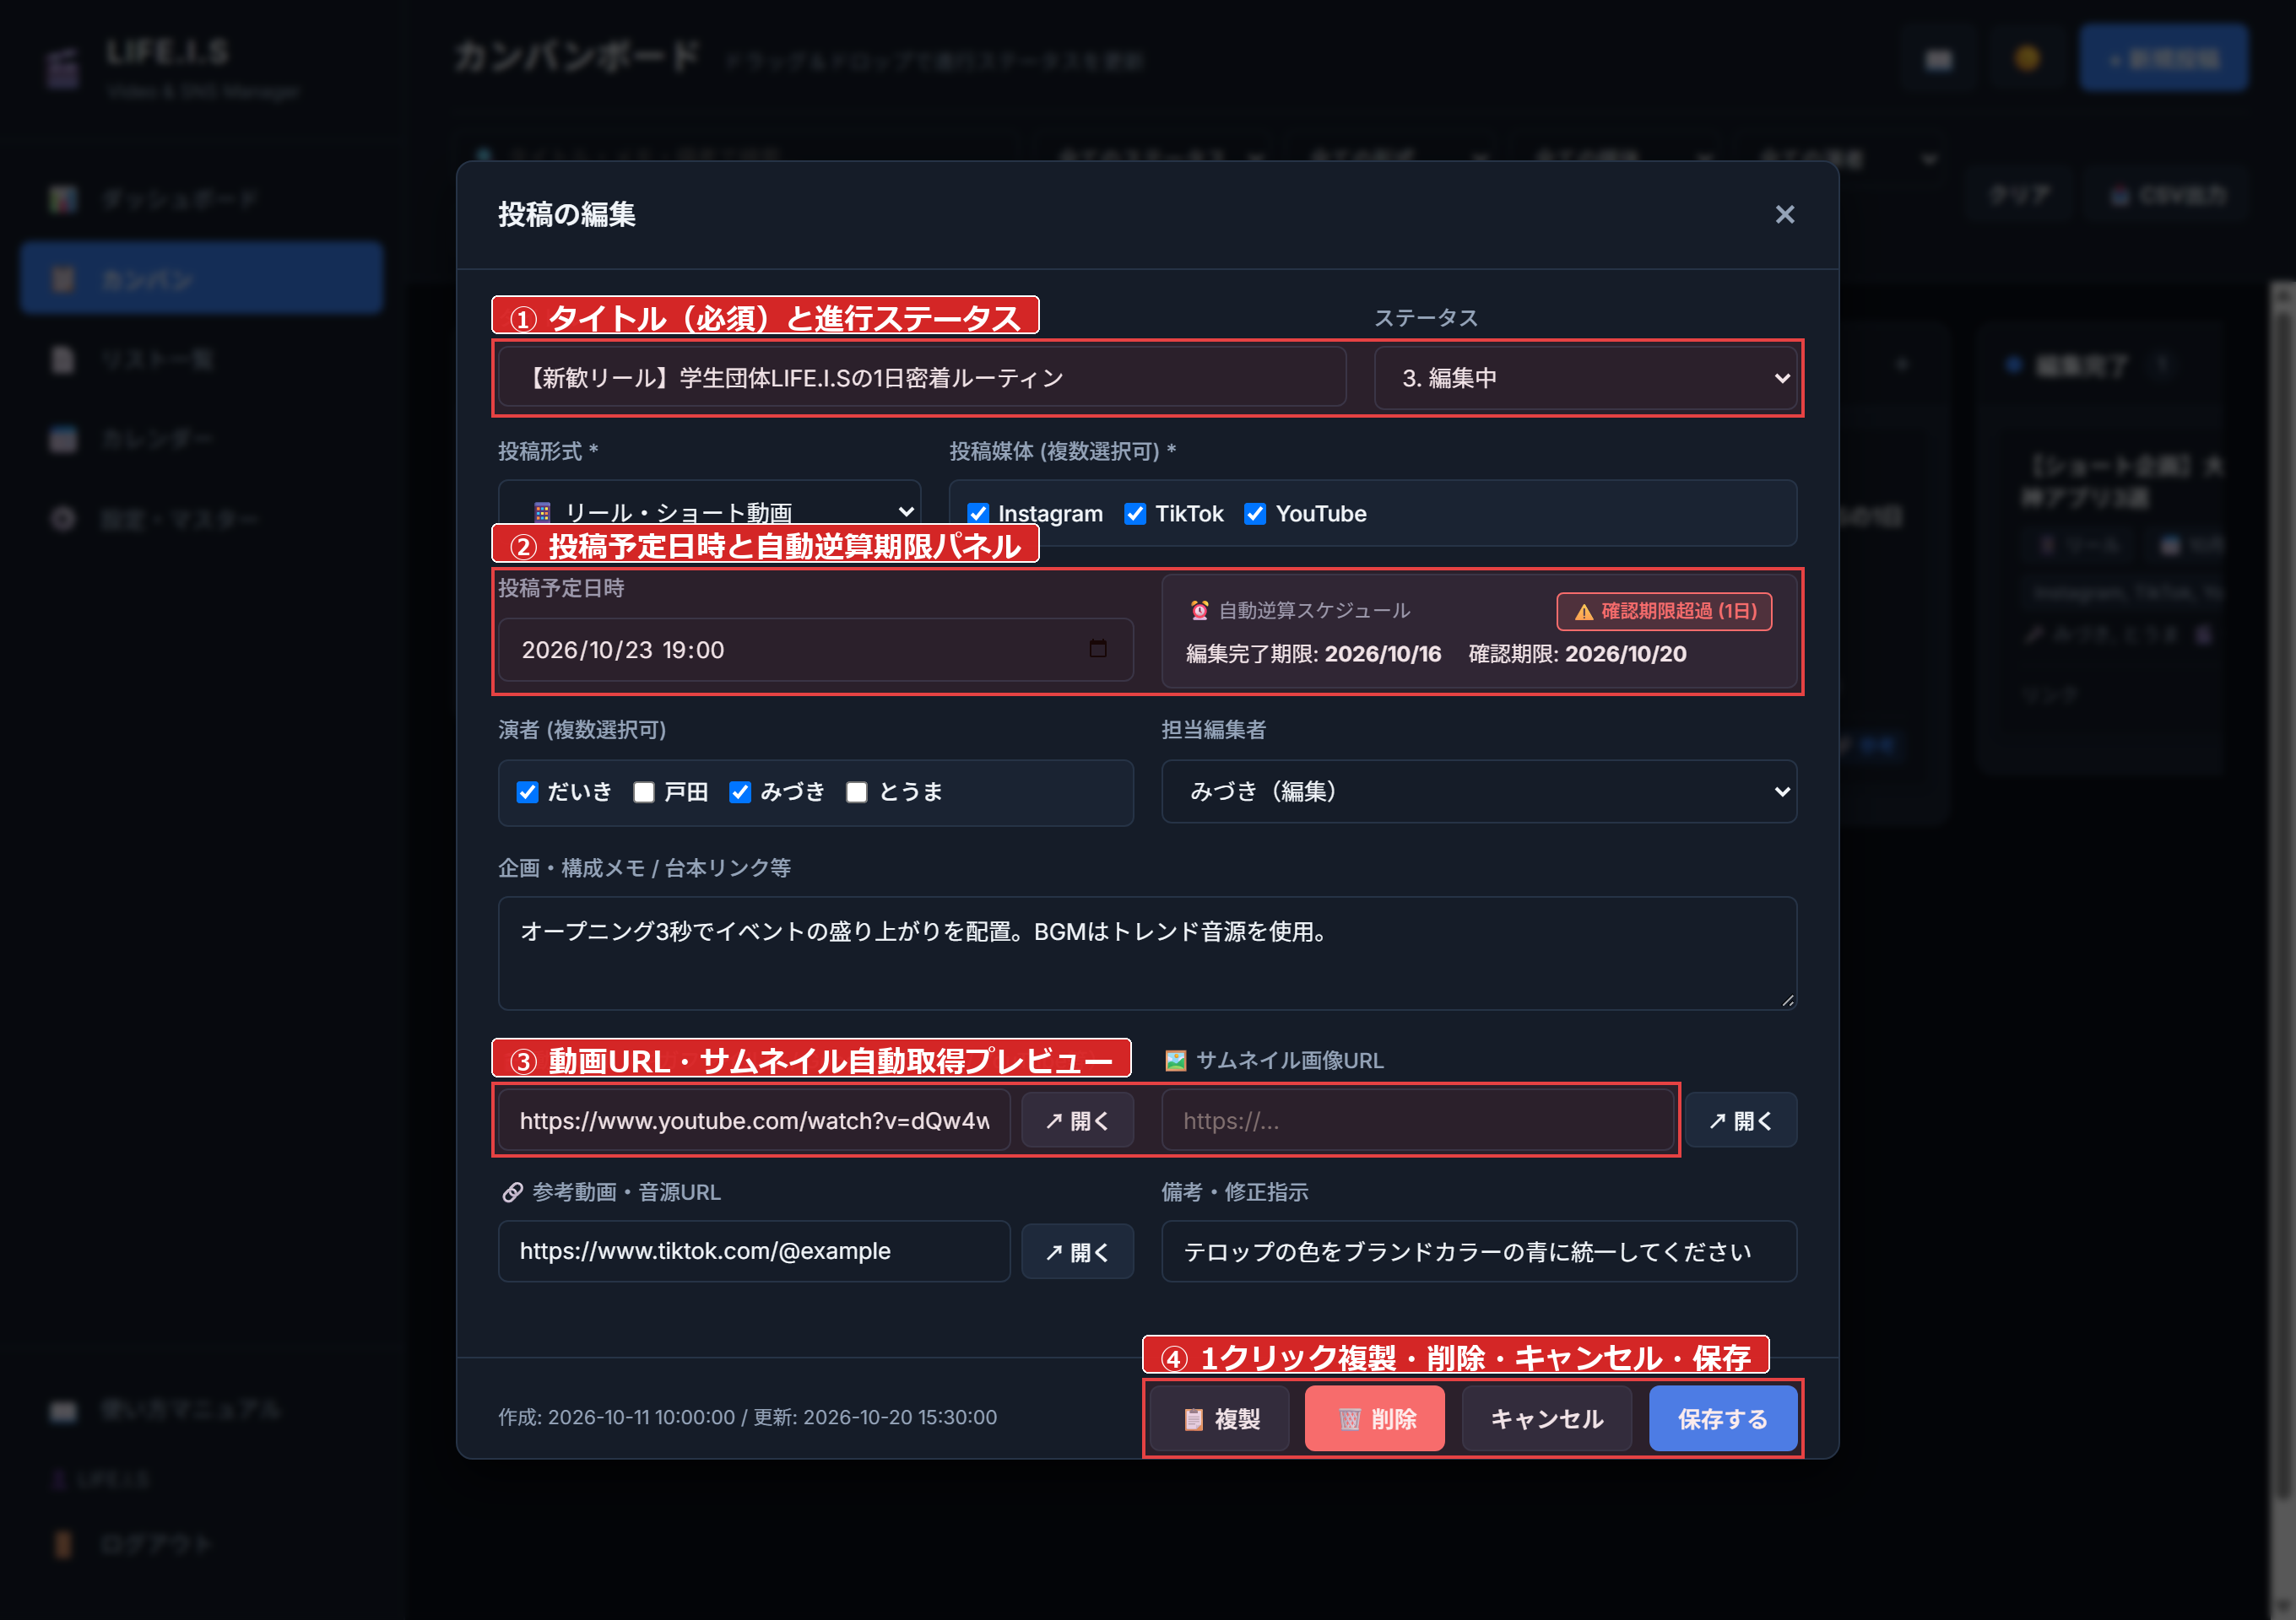Image resolution: width=2296 pixels, height=1620 pixels.
Task: Click the サムネイル画像URL input field
Action: (1417, 1120)
